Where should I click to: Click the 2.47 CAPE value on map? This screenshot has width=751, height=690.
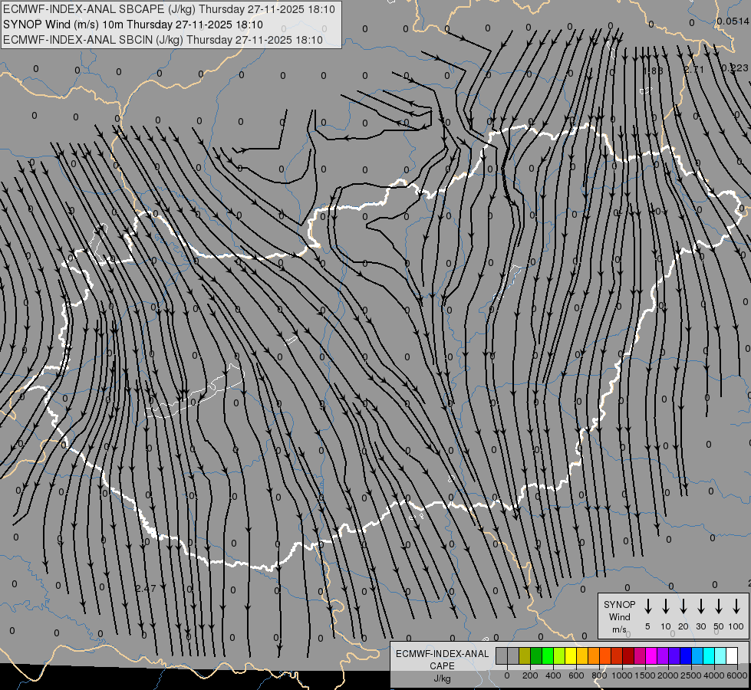(146, 588)
